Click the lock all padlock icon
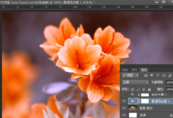This screenshot has width=173, height=118. pyautogui.click(x=149, y=89)
